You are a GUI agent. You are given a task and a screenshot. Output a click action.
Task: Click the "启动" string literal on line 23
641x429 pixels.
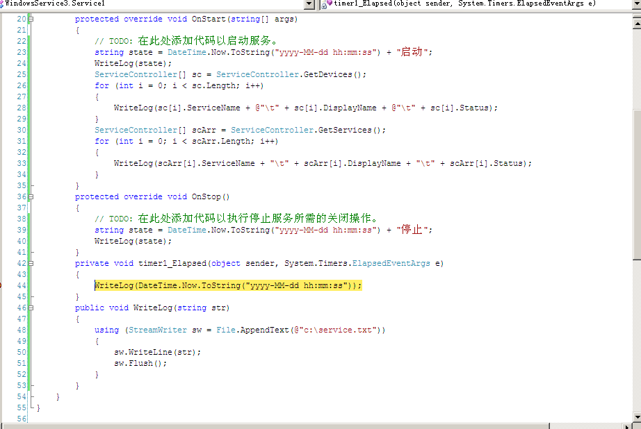(412, 52)
